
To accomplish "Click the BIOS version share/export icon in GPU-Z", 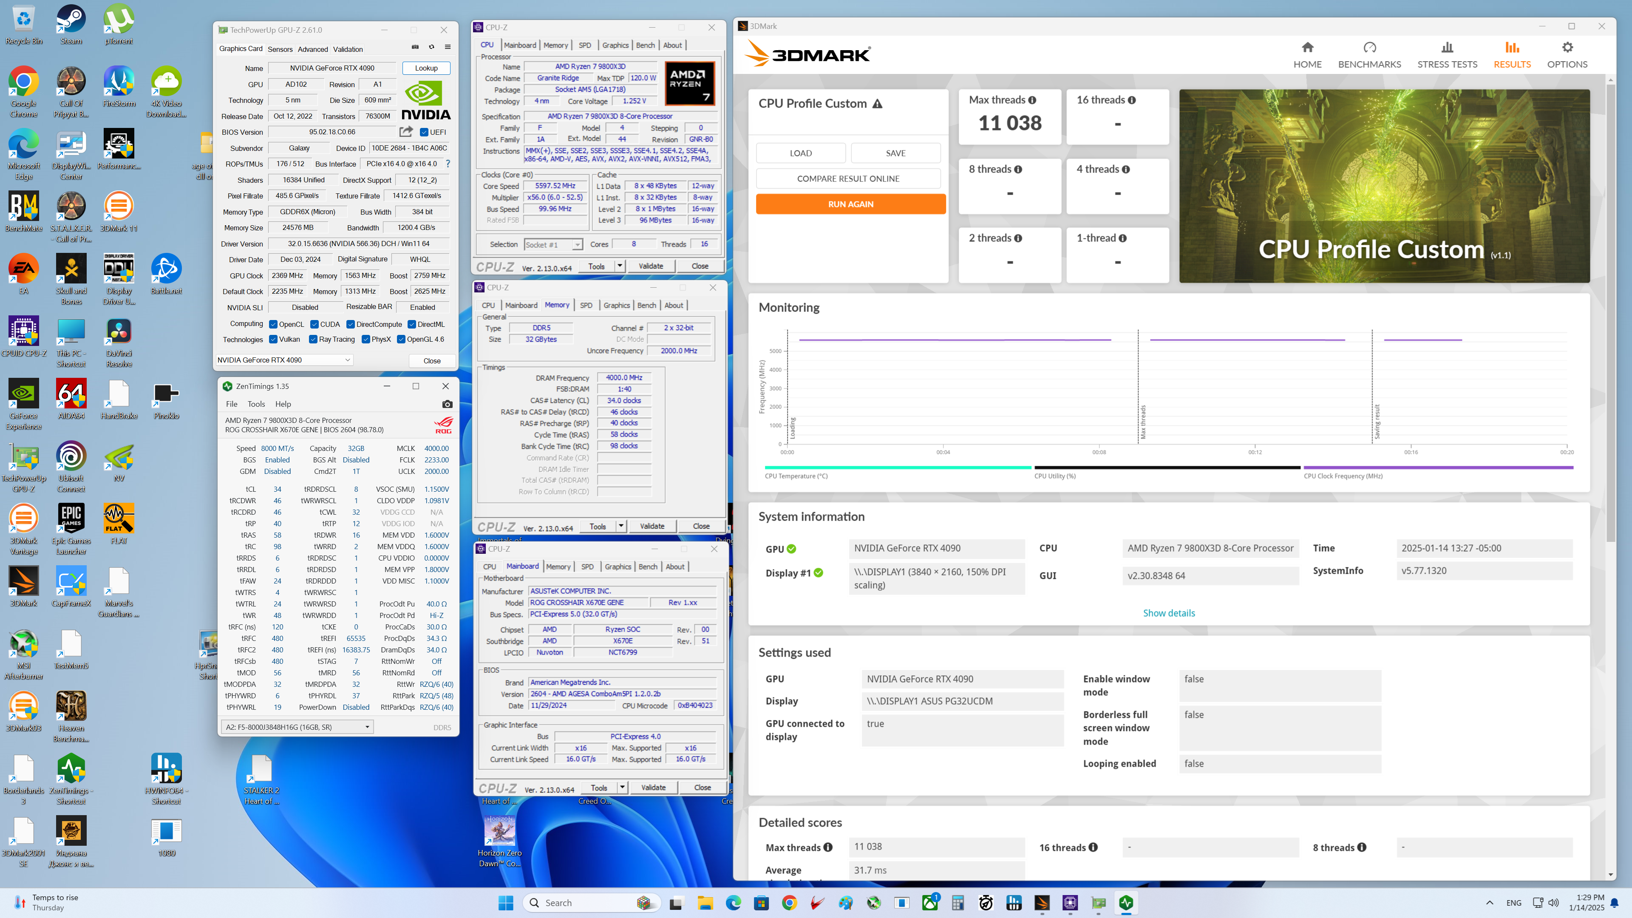I will 406,132.
